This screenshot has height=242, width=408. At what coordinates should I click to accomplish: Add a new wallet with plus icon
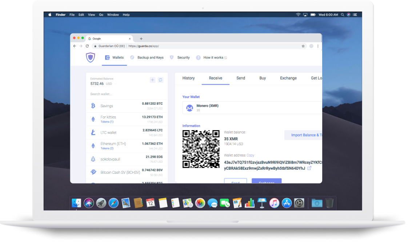point(152,80)
